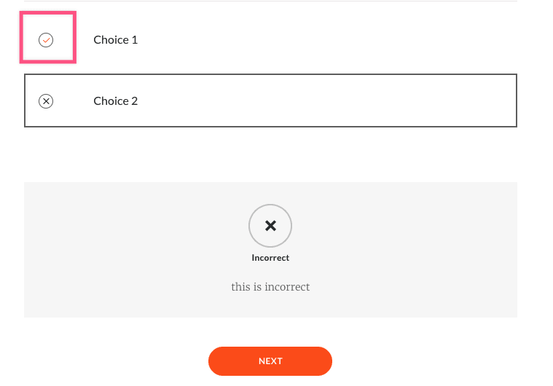Click the blank area between Choice 1 and Choice 2
Image resolution: width=553 pixels, height=386 pixels.
pos(291,68)
